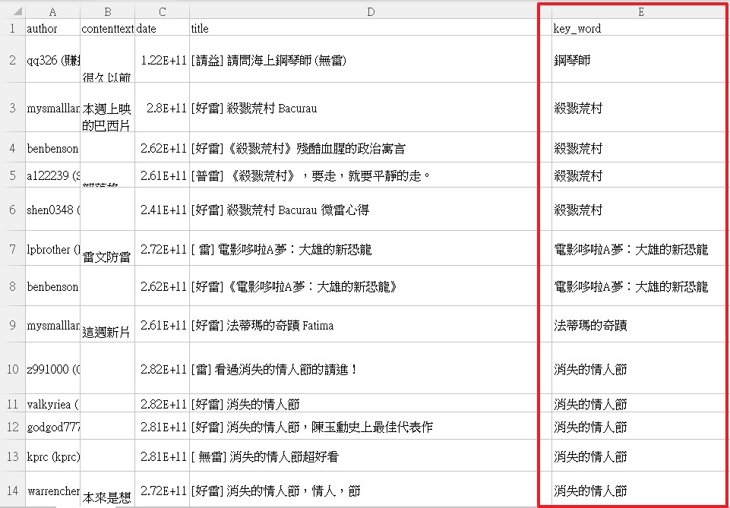The height and width of the screenshot is (508, 730).
Task: Select author cell warrencher
Action: [52, 490]
